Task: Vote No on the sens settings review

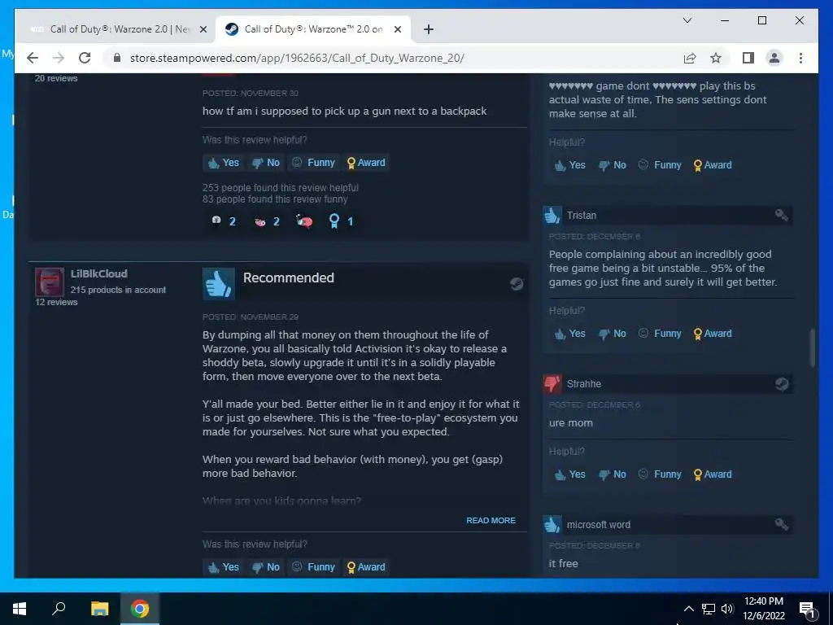Action: [x=612, y=165]
